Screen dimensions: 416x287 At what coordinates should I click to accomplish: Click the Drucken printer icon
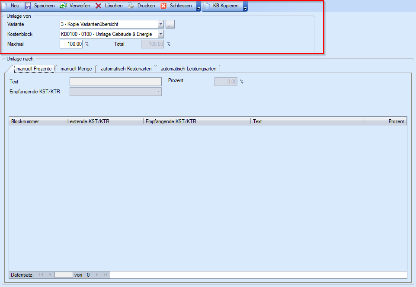coord(131,6)
